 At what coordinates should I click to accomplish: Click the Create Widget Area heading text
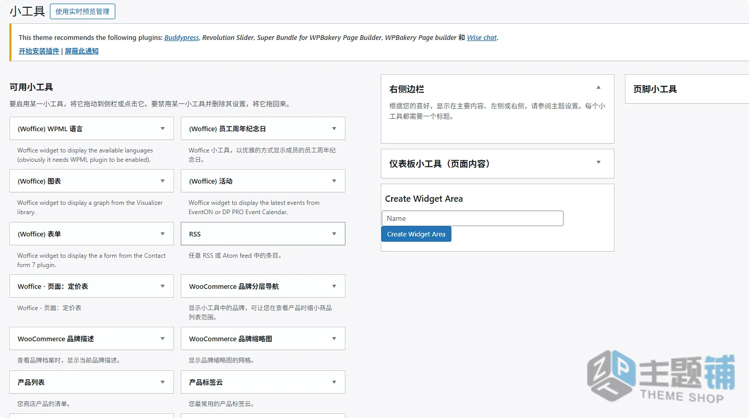(x=424, y=199)
